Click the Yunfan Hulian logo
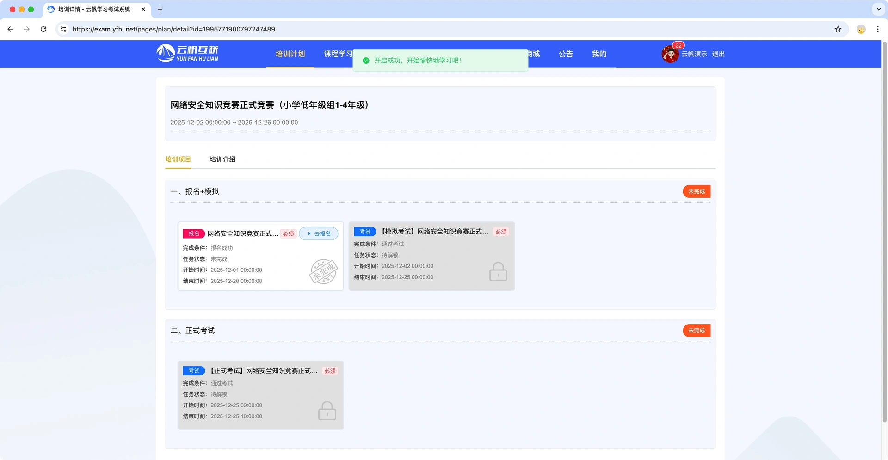 188,54
